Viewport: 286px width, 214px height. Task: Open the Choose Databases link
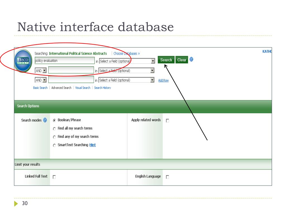(x=127, y=53)
